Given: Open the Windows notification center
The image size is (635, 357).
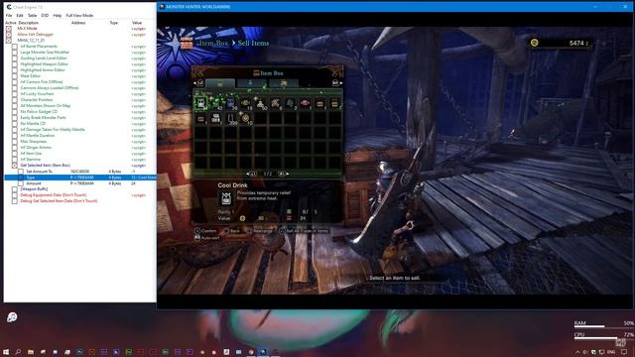Looking at the screenshot, I should click(x=624, y=352).
